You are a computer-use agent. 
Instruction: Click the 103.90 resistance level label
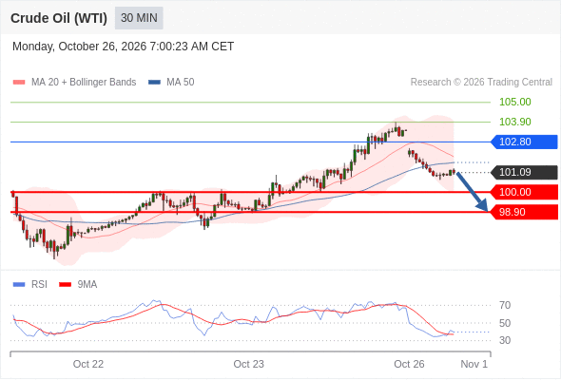tap(514, 122)
